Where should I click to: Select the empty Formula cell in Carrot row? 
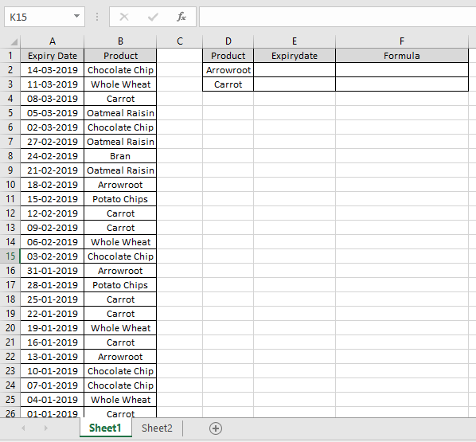coord(402,84)
